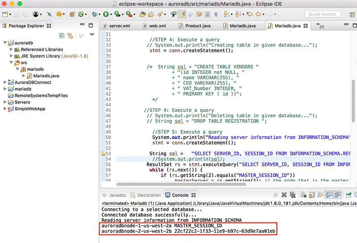This screenshot has height=243, width=357.
Task: Toggle Link with Editor in Package Explorer
Action: 70,35
